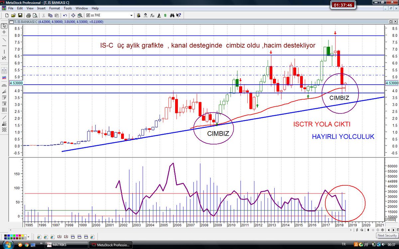Click the Cut scissors icon

(44, 15)
